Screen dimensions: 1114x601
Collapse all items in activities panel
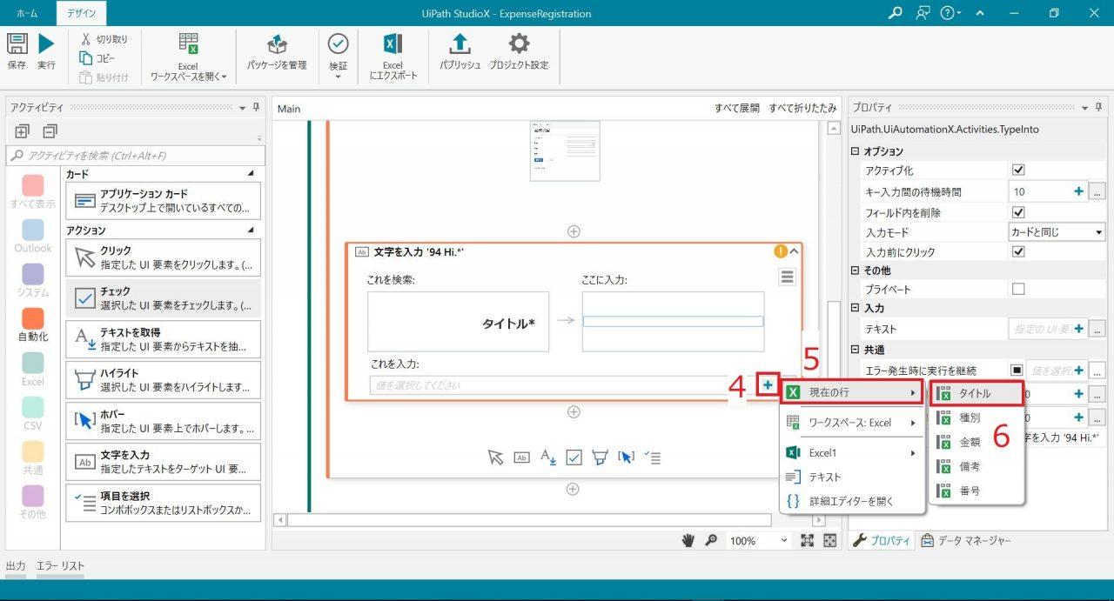click(50, 131)
